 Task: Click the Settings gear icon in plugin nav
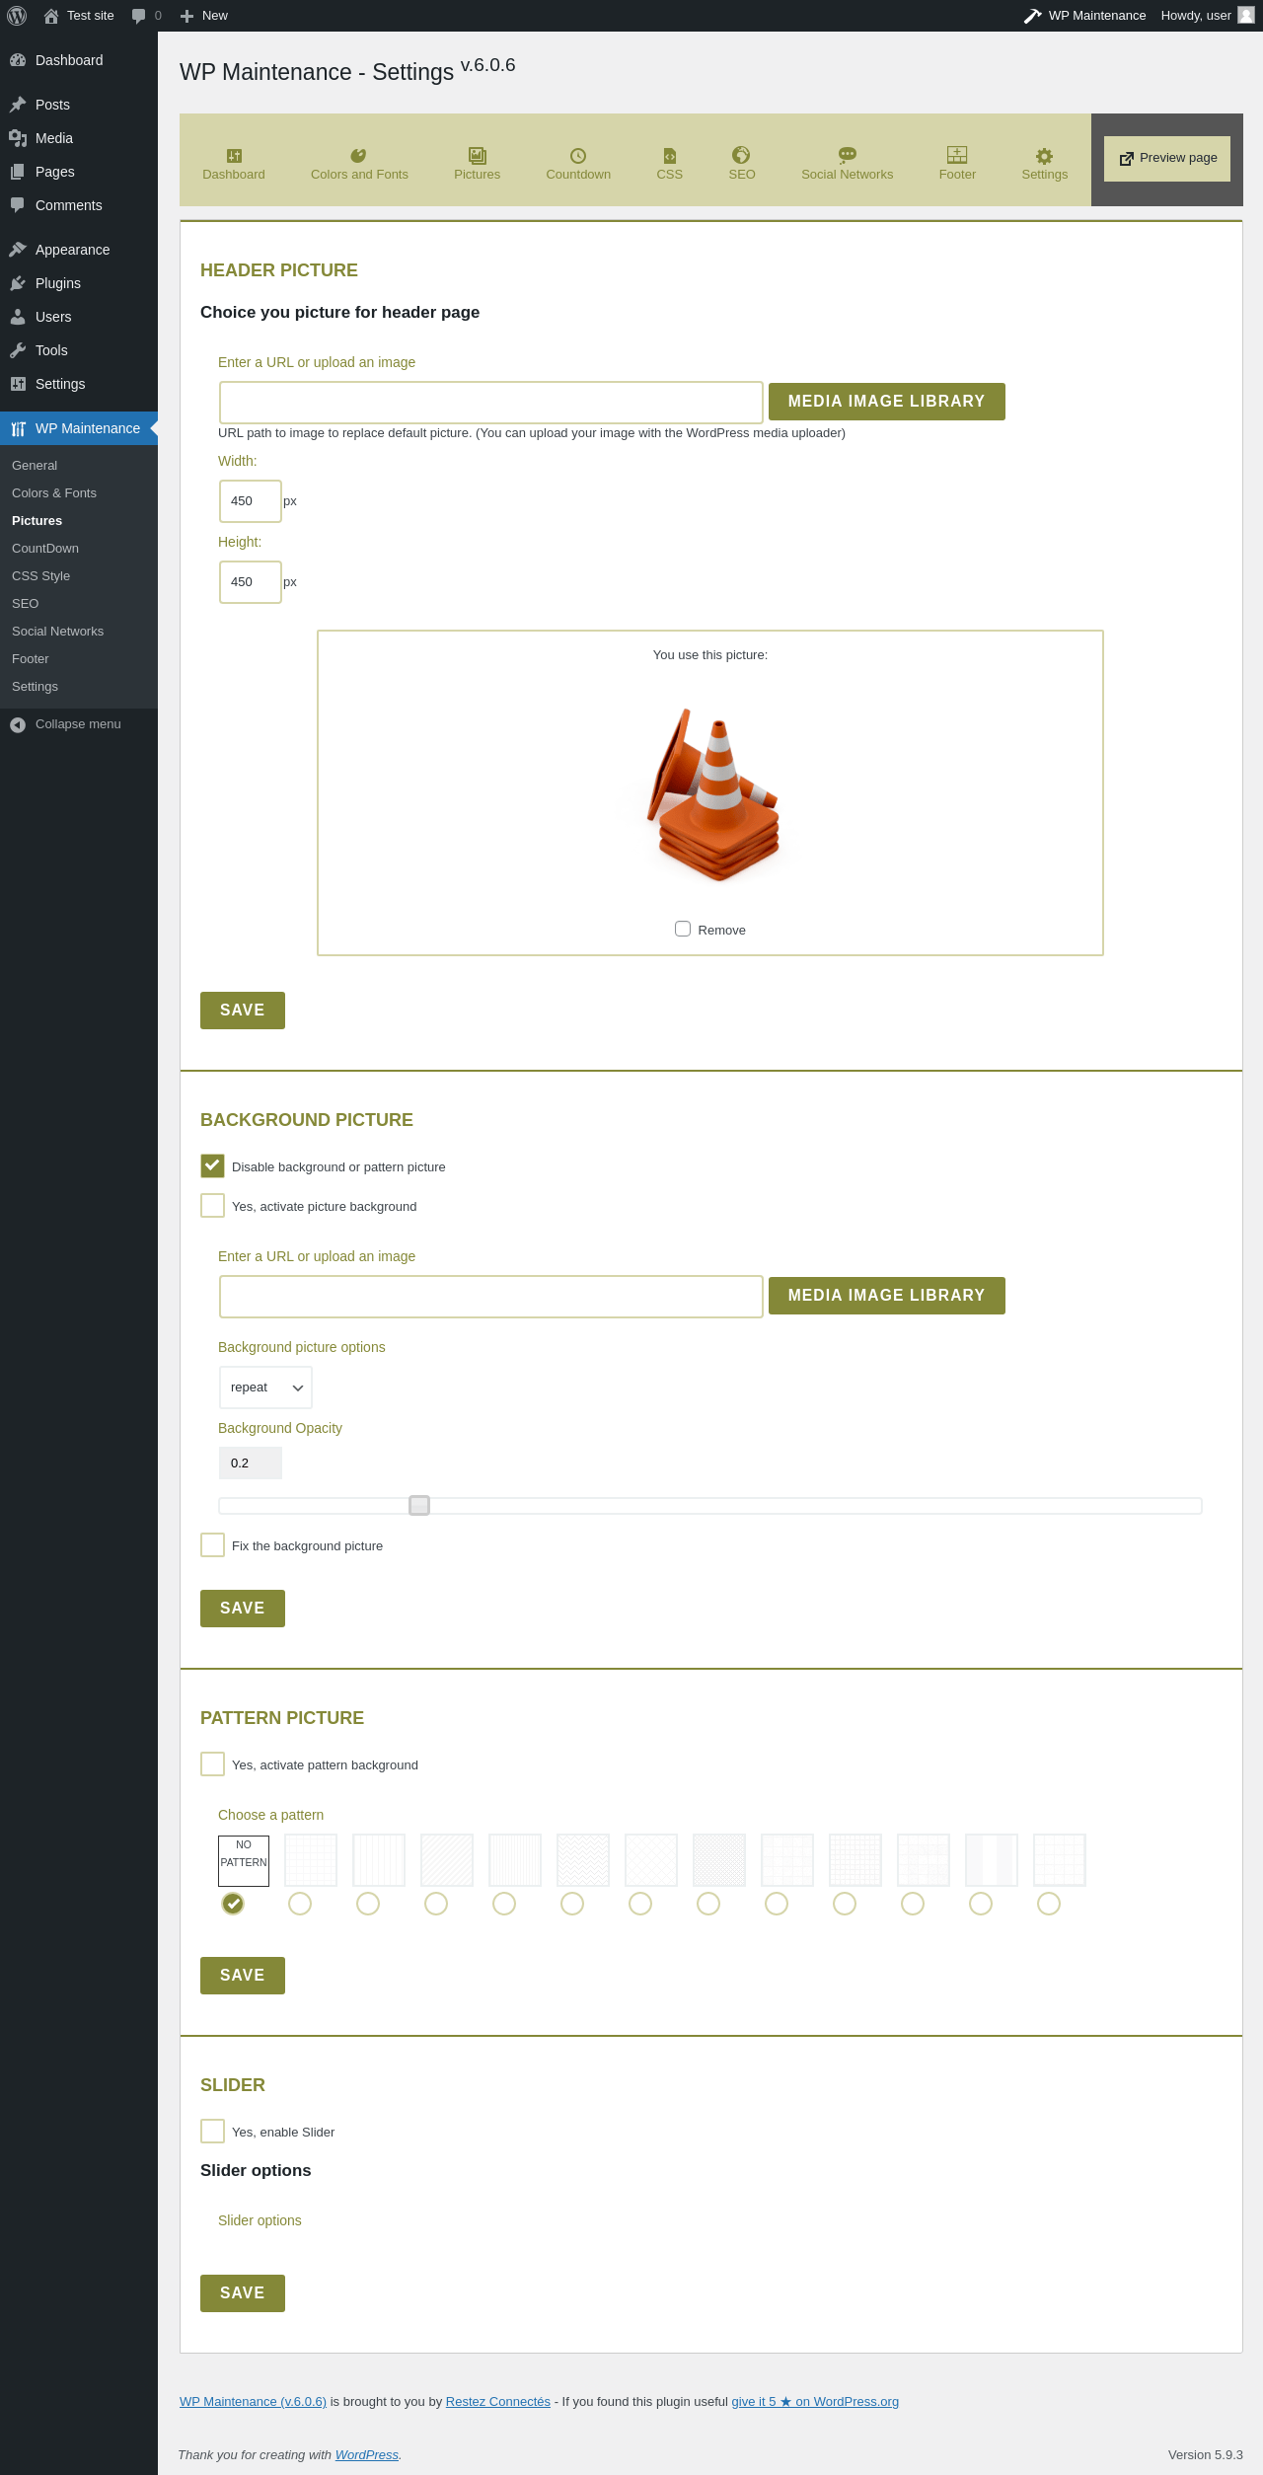(x=1045, y=155)
